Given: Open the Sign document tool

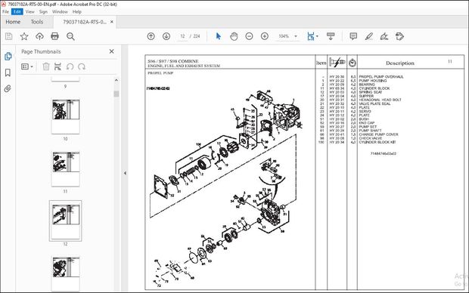Looking at the screenshot, I should pos(384,36).
